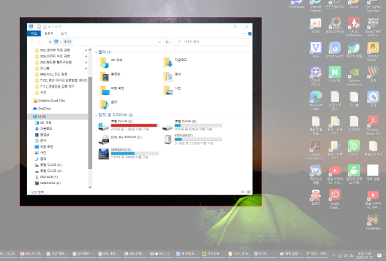Open Smart Switch desktop shortcut
The width and height of the screenshot is (386, 261).
click(335, 50)
